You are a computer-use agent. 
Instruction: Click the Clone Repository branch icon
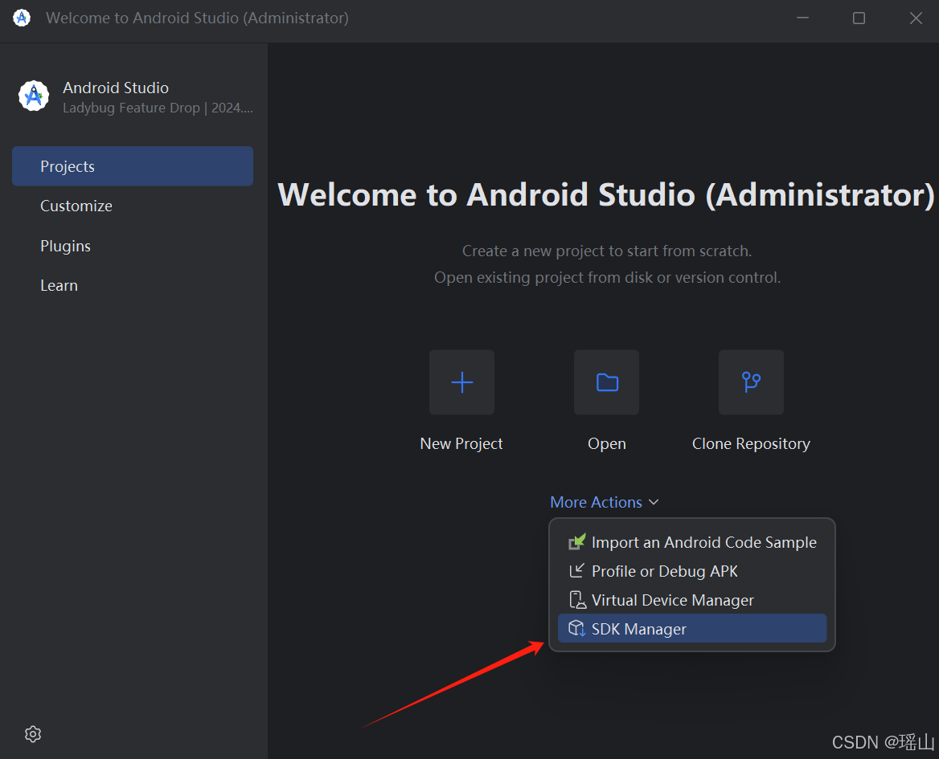click(751, 382)
